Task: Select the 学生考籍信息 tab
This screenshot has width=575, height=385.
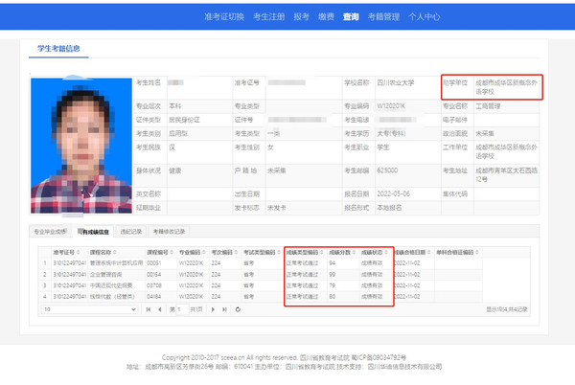Action: pyautogui.click(x=58, y=48)
